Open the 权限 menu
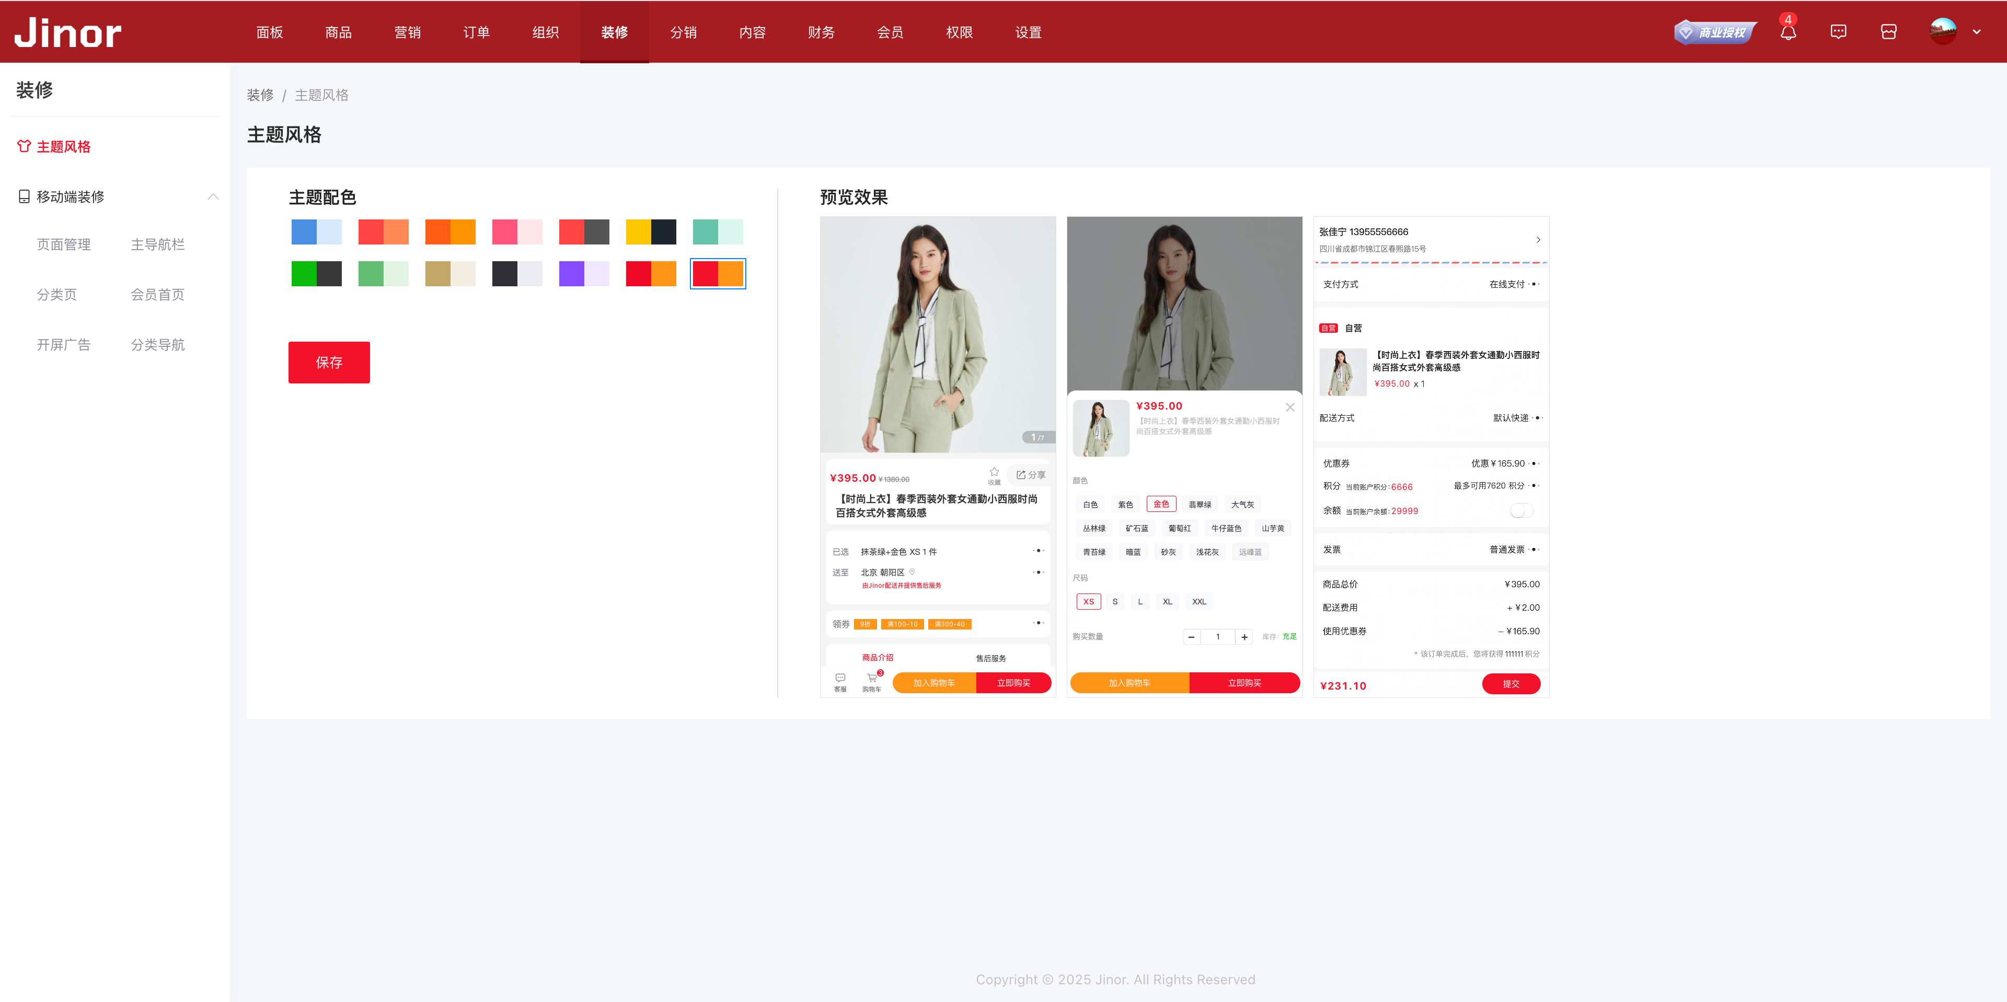2007x1002 pixels. (x=959, y=32)
